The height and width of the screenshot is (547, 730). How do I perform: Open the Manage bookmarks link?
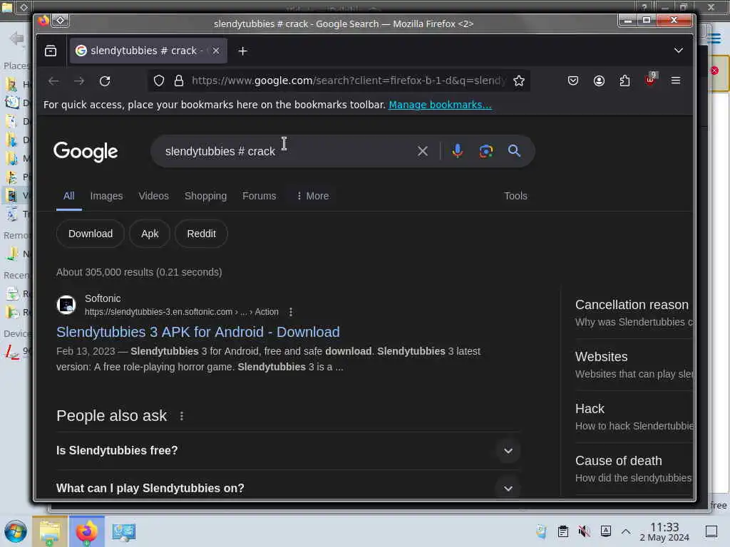[x=440, y=105]
